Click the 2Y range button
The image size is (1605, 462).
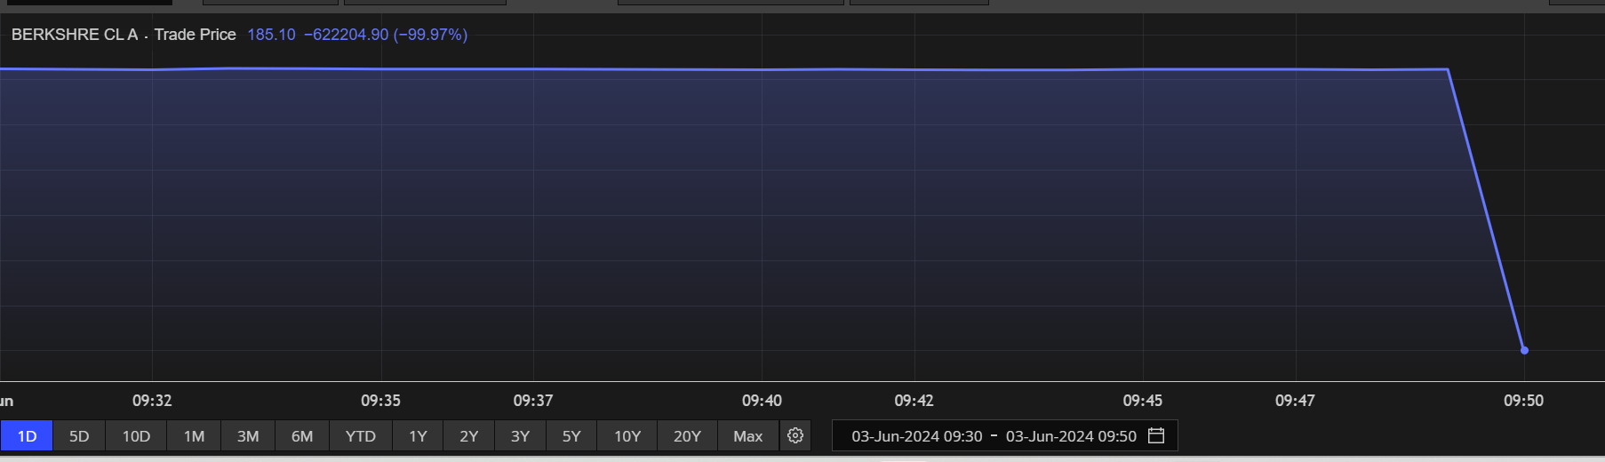[x=468, y=436]
